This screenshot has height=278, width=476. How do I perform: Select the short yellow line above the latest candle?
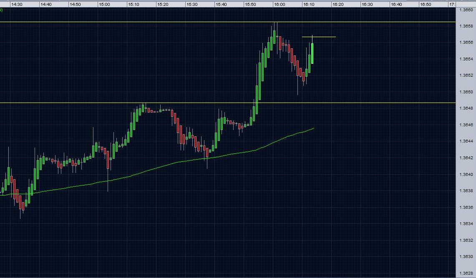[319, 37]
